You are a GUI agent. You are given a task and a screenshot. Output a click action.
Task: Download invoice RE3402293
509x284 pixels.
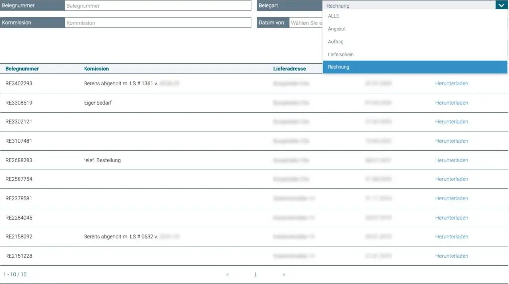[451, 84]
